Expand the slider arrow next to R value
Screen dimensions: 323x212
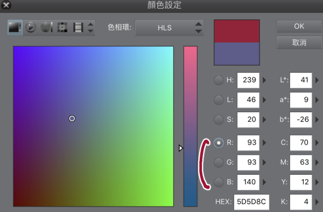point(264,142)
